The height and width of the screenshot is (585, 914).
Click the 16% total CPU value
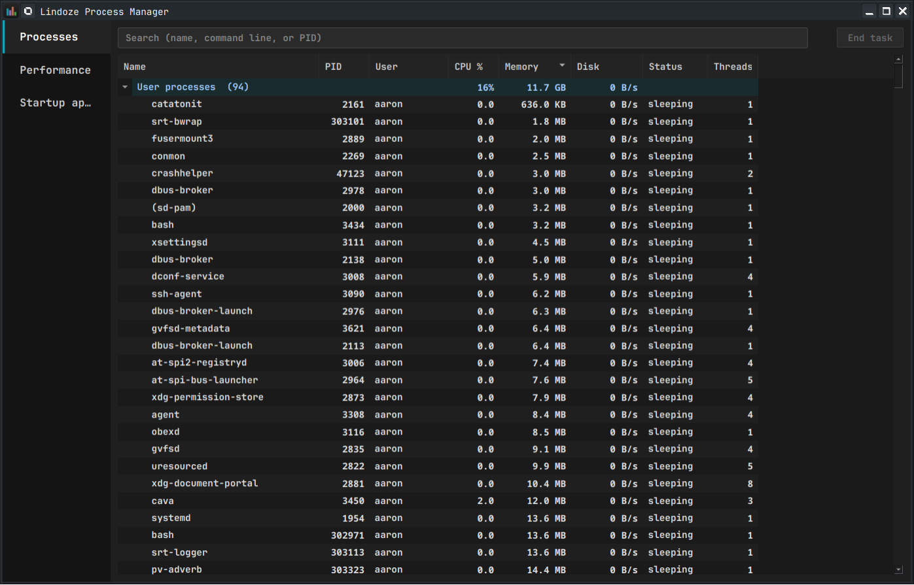coord(485,88)
